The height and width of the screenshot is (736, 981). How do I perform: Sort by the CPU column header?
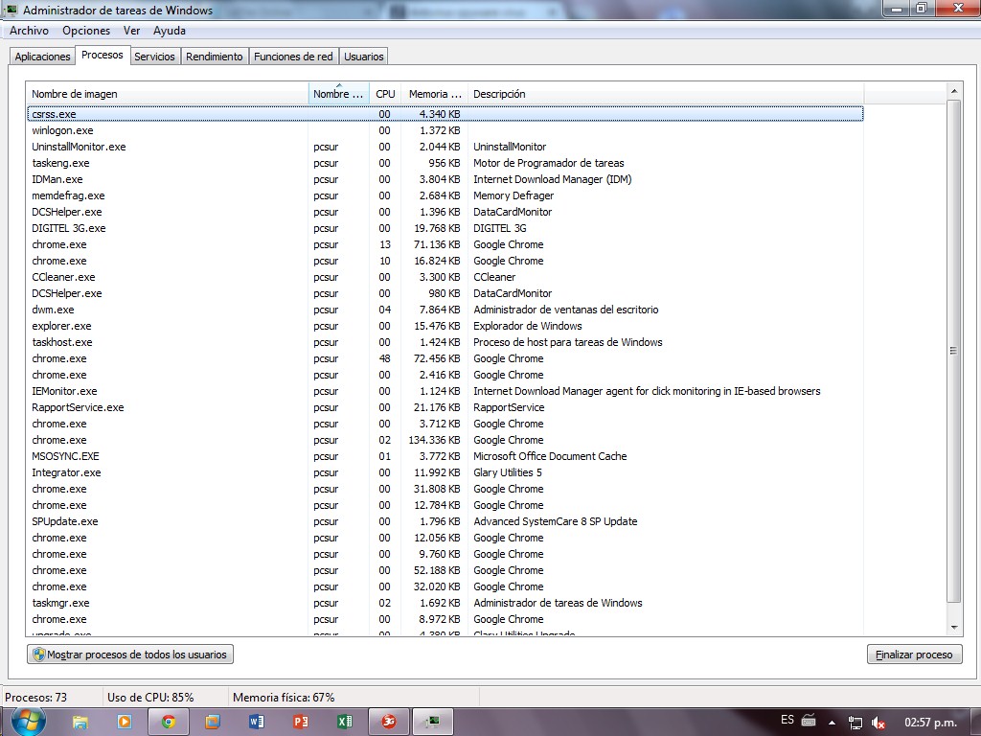[385, 94]
